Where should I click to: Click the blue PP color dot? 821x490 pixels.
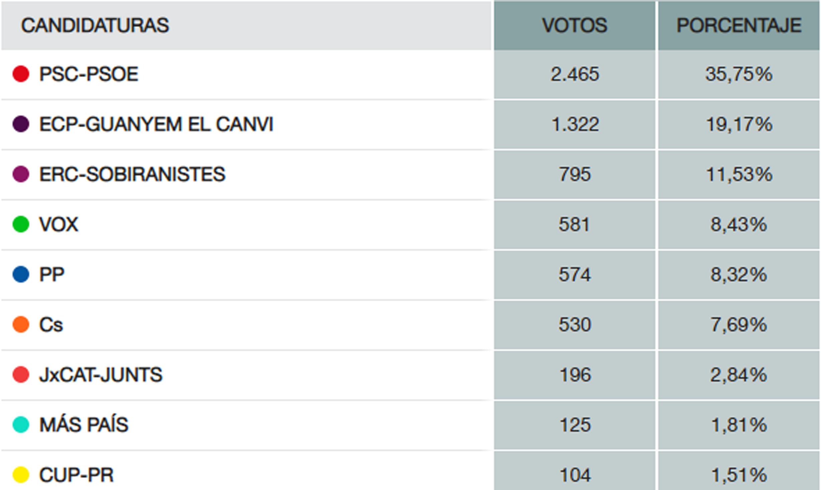click(x=21, y=274)
